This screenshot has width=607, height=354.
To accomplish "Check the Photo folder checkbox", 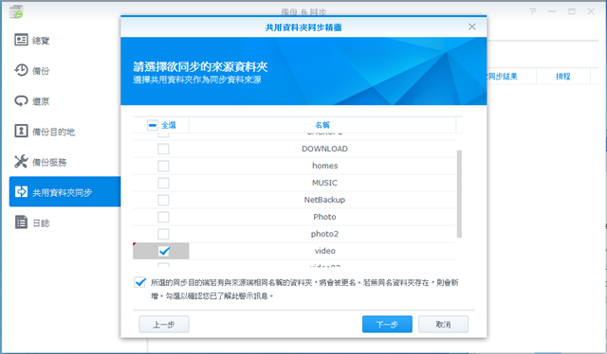I will pos(163,217).
